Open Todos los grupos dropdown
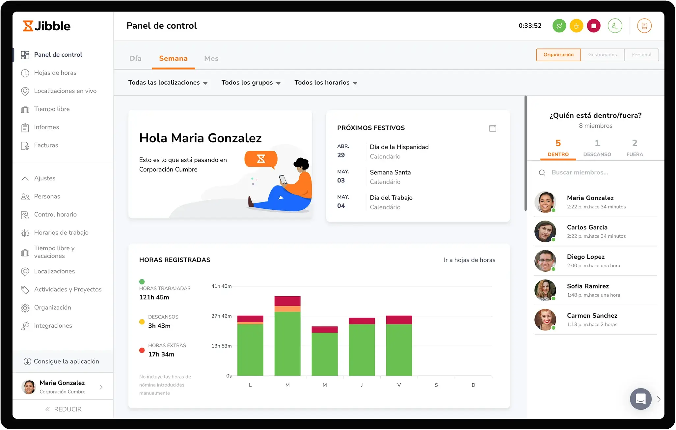 point(251,83)
